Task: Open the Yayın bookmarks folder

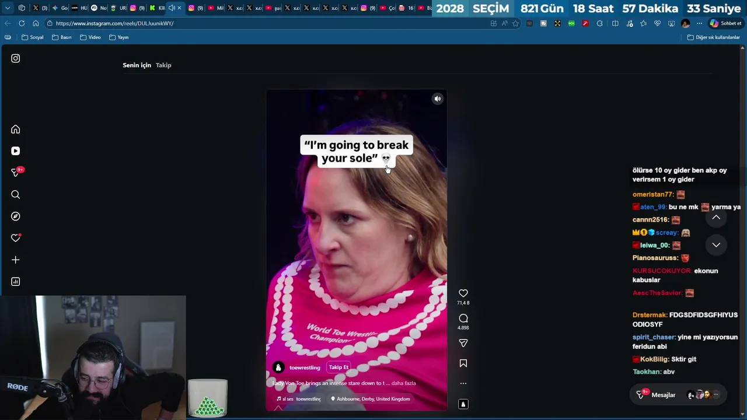Action: click(x=118, y=37)
